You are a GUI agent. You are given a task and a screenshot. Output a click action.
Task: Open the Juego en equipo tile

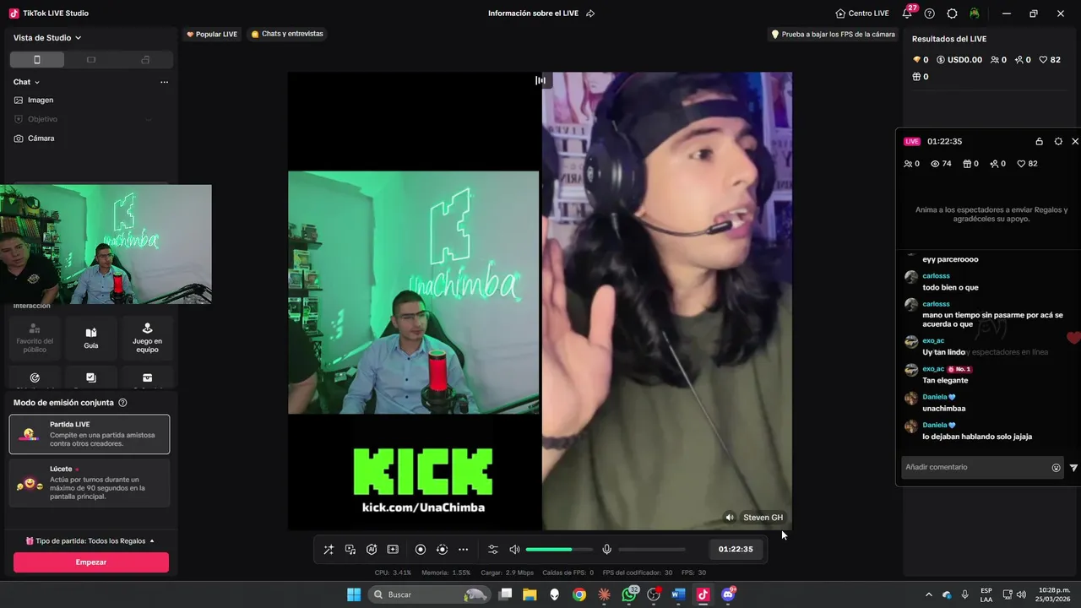pyautogui.click(x=147, y=338)
